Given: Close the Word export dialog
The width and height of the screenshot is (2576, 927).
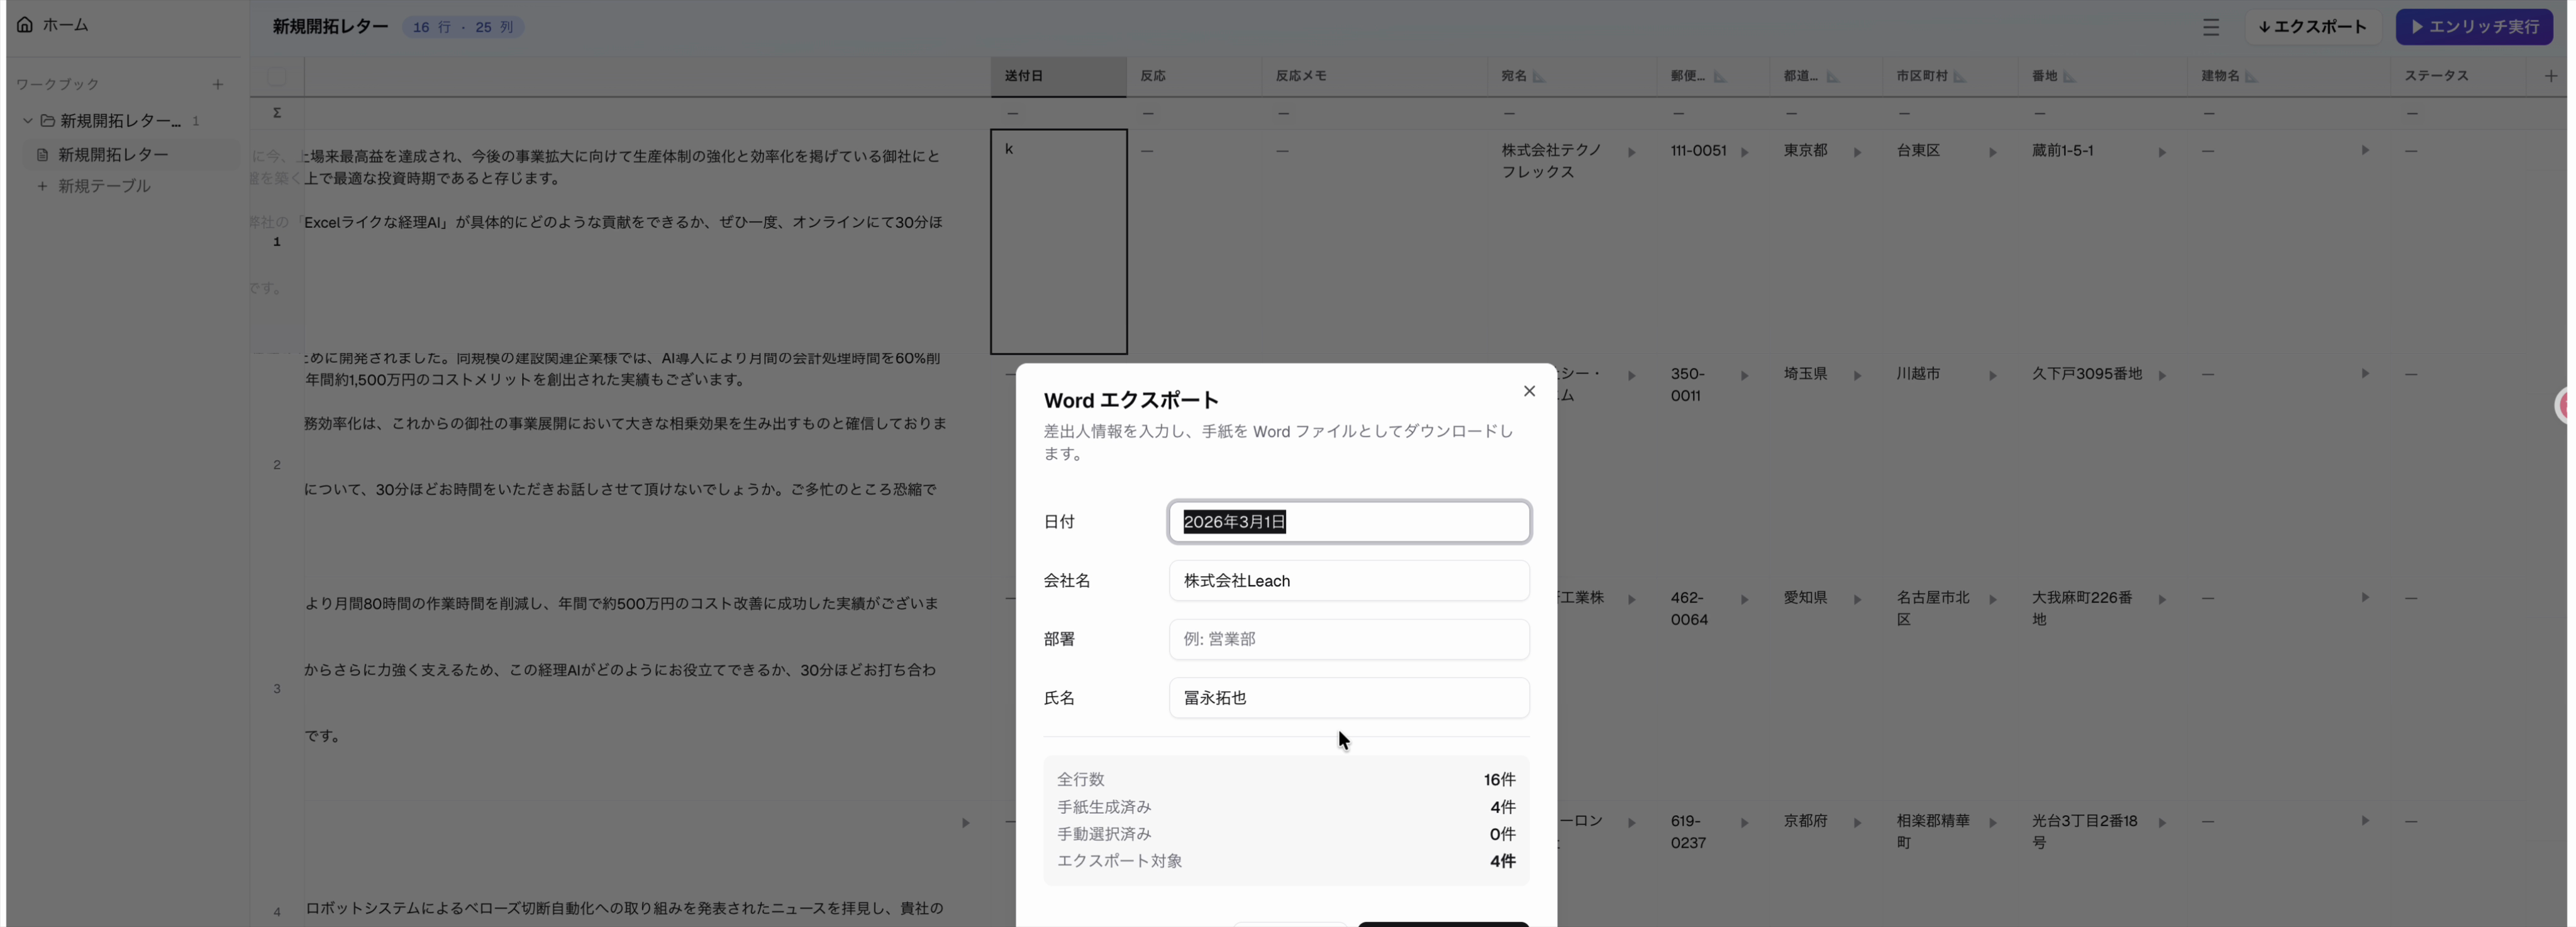Looking at the screenshot, I should pos(1528,391).
